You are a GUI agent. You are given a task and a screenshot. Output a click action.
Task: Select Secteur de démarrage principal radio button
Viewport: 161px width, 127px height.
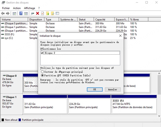tap(42, 72)
